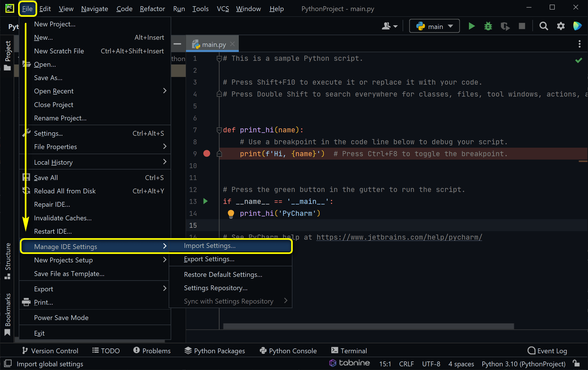588x370 pixels.
Task: Click the Stop process square icon
Action: pos(522,26)
